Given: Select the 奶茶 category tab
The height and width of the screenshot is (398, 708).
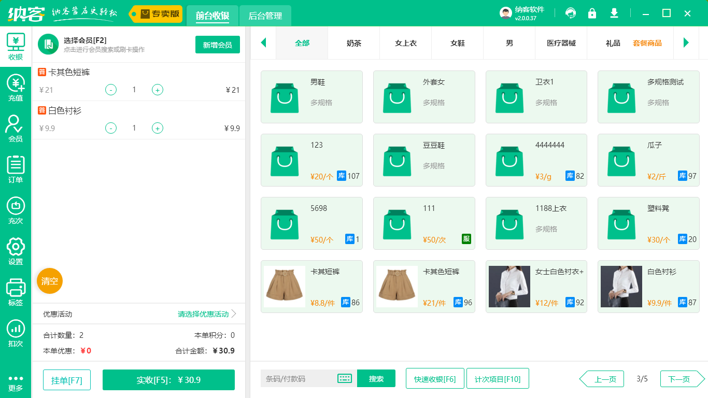Looking at the screenshot, I should pyautogui.click(x=353, y=43).
